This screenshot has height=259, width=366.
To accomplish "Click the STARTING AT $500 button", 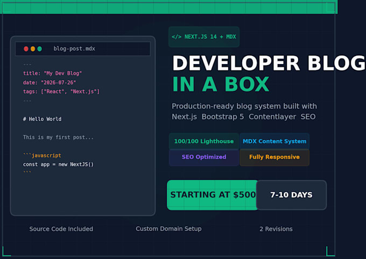I will tap(213, 195).
